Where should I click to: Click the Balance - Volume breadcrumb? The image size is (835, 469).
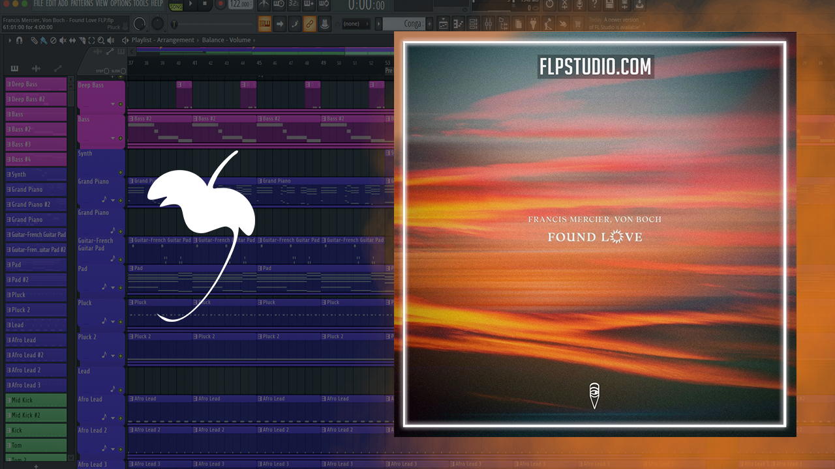(226, 40)
